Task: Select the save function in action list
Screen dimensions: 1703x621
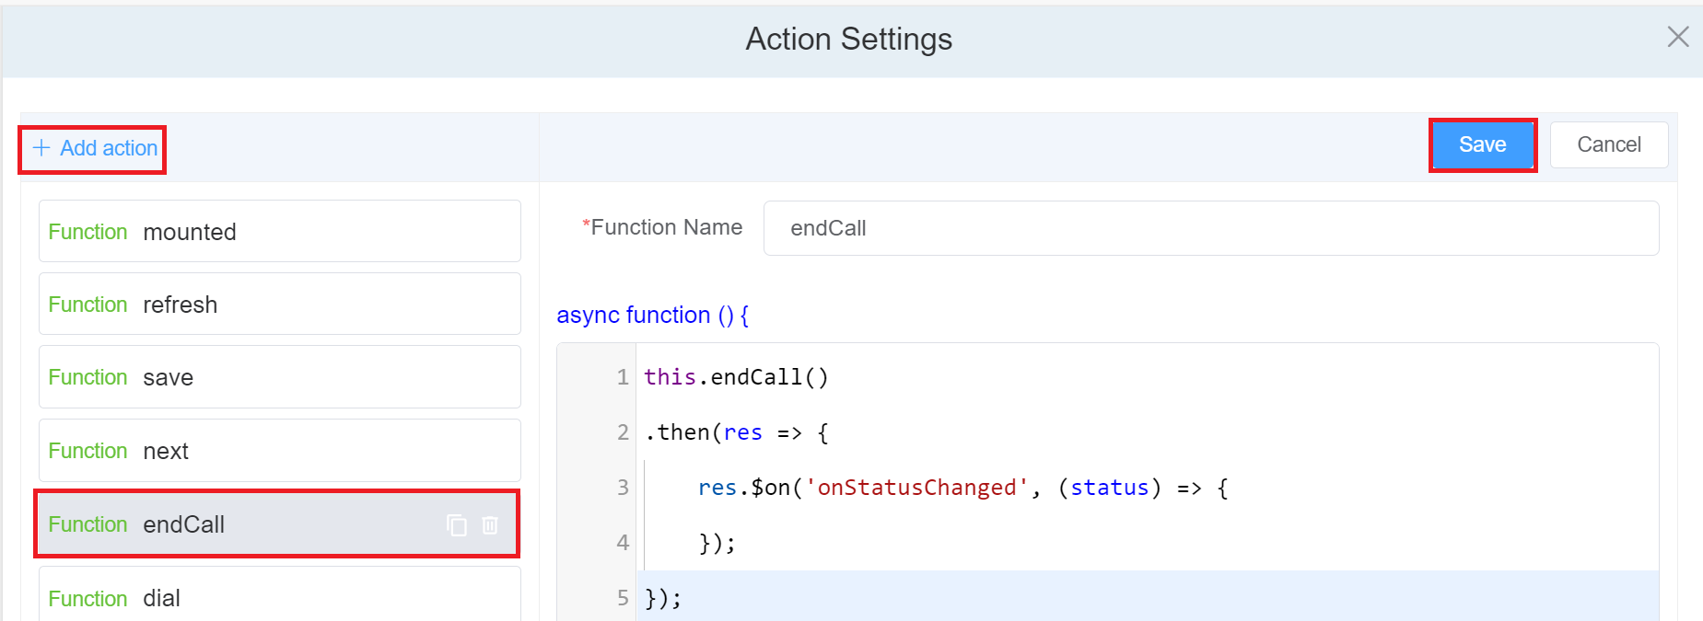Action: tap(279, 377)
